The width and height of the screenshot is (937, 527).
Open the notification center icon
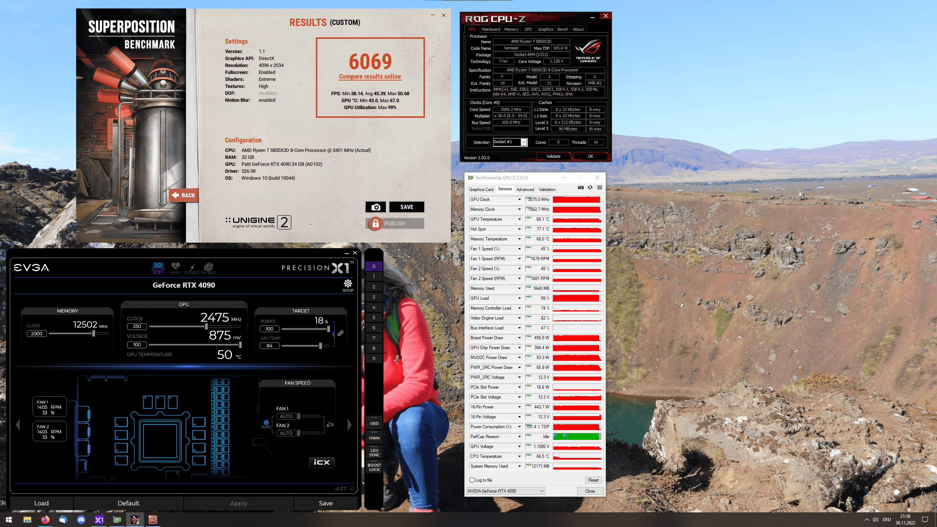[925, 520]
